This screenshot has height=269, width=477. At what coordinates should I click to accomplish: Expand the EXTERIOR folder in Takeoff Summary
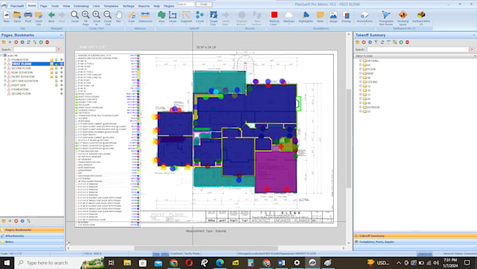(361, 107)
